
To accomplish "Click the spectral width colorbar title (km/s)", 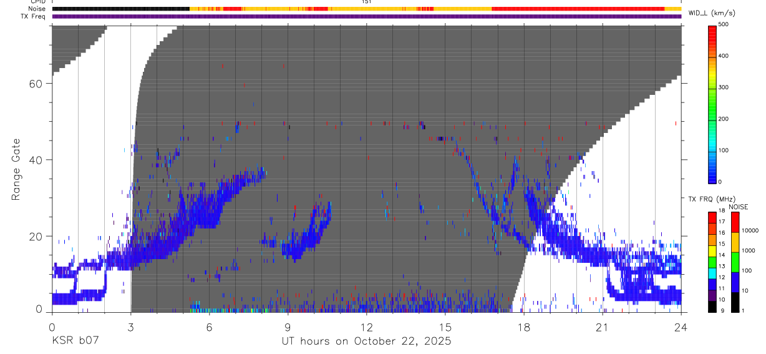I will (710, 12).
